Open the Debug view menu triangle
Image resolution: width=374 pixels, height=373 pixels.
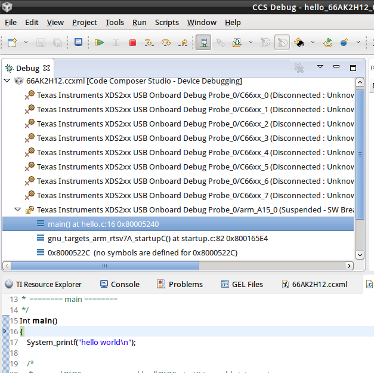click(320, 67)
